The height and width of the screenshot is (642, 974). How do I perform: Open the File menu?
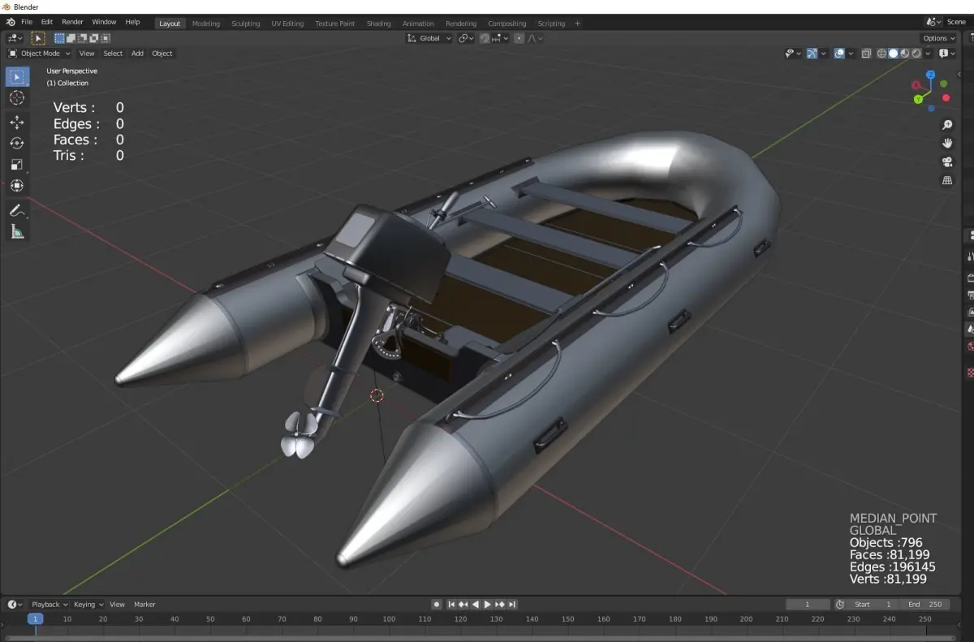[x=27, y=22]
